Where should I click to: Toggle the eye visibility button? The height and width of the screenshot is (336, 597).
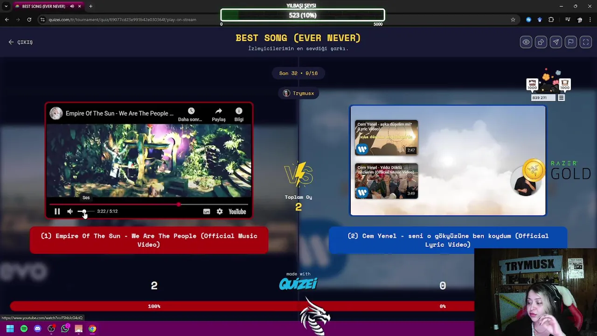(x=526, y=42)
